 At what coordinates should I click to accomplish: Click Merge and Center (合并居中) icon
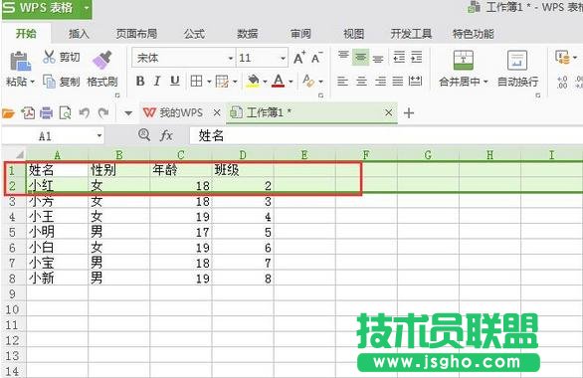pos(464,61)
